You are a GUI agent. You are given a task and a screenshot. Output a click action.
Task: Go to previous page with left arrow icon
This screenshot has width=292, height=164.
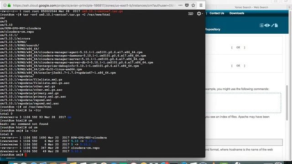(x=266, y=26)
